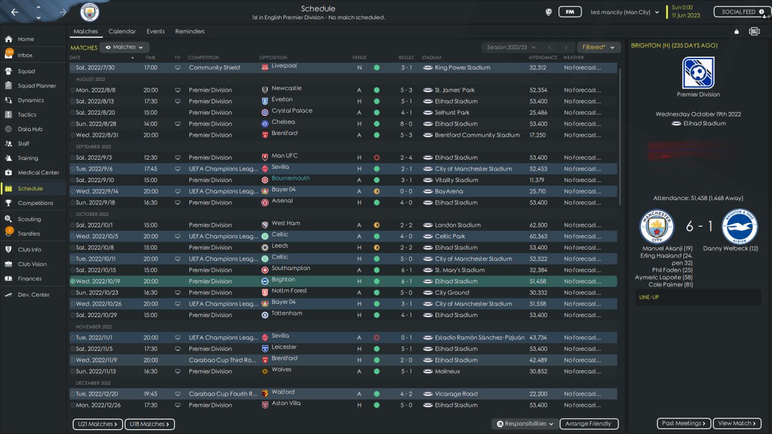Click the Schedule calendar icon in sidebar
772x434 pixels.
point(8,189)
